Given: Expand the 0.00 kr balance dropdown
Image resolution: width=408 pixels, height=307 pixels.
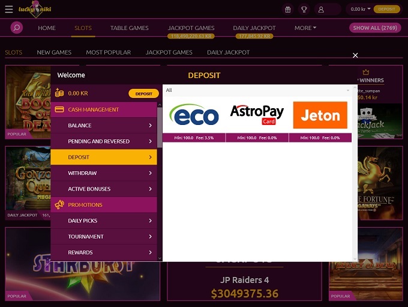Looking at the screenshot, I should click(x=360, y=9).
